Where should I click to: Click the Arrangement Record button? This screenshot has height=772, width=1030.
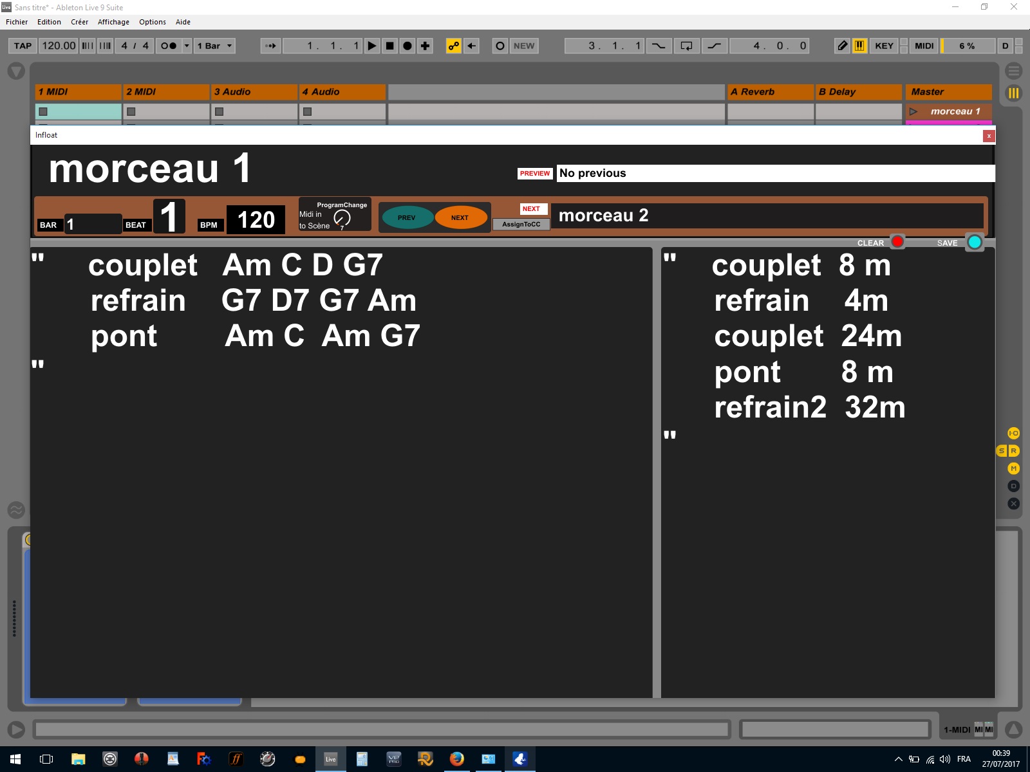coord(407,46)
